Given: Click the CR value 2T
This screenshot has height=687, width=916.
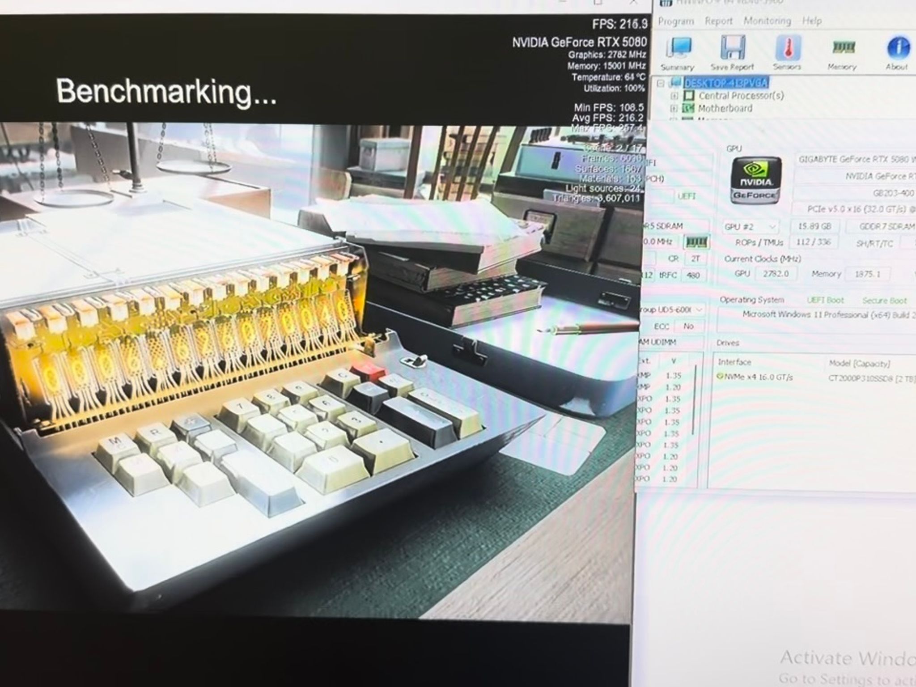Looking at the screenshot, I should pyautogui.click(x=695, y=259).
